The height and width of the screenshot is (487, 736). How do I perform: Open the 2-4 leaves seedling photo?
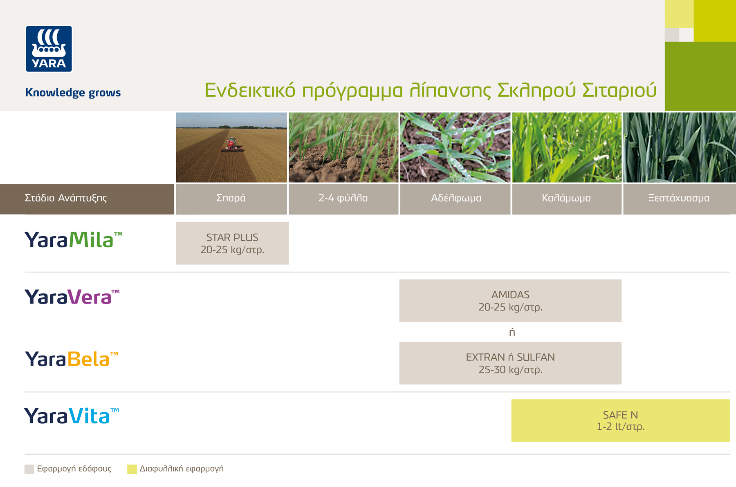tap(343, 147)
